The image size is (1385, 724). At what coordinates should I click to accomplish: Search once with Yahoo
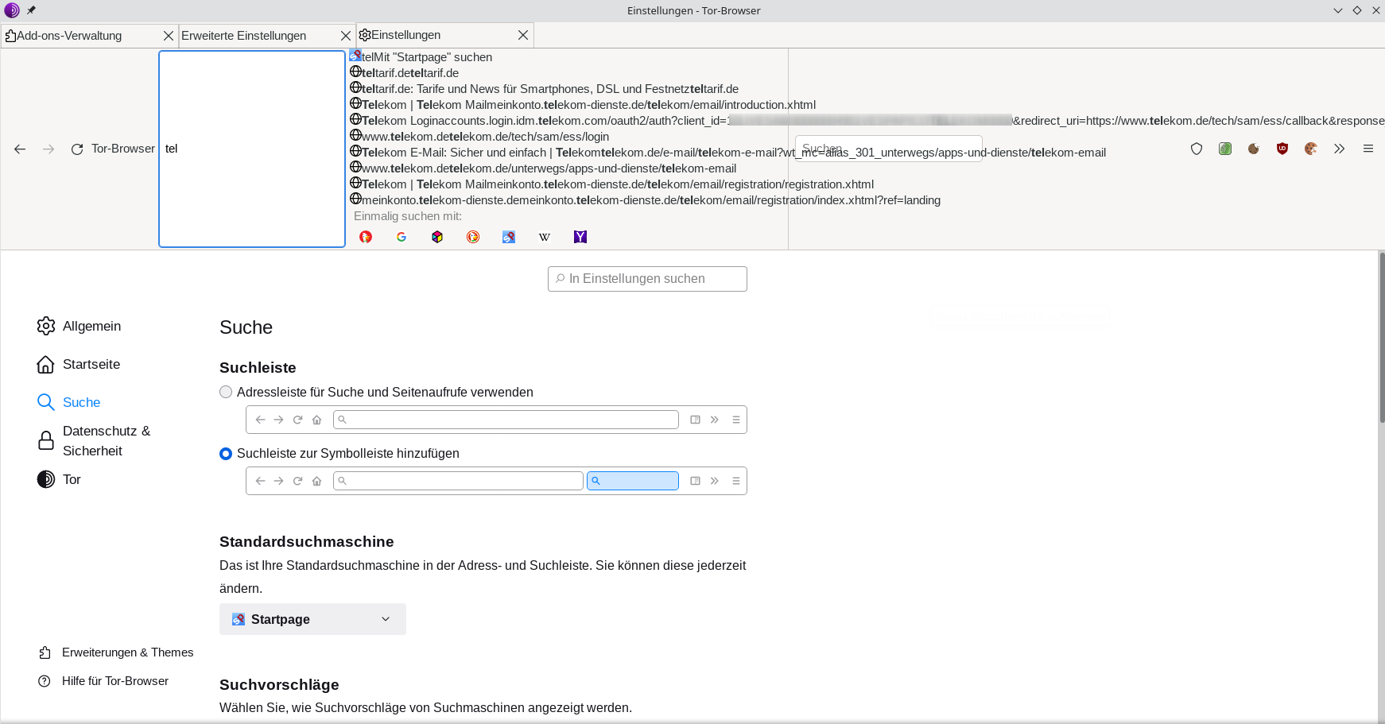tap(580, 237)
